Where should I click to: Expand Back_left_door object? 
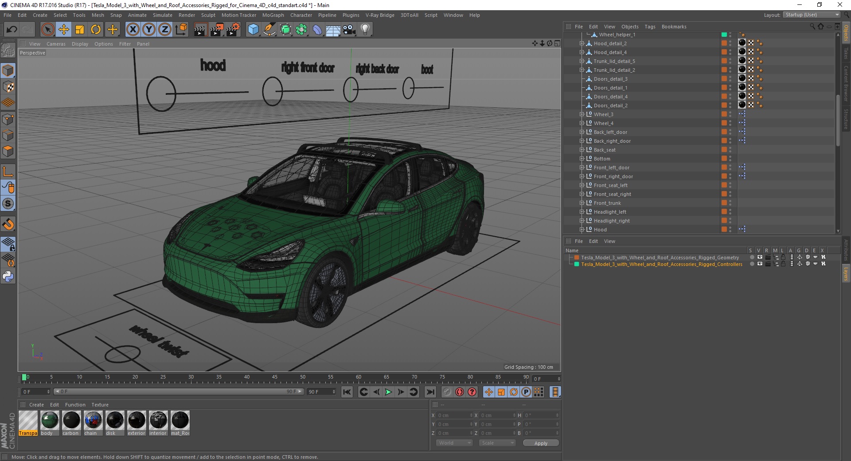[582, 132]
